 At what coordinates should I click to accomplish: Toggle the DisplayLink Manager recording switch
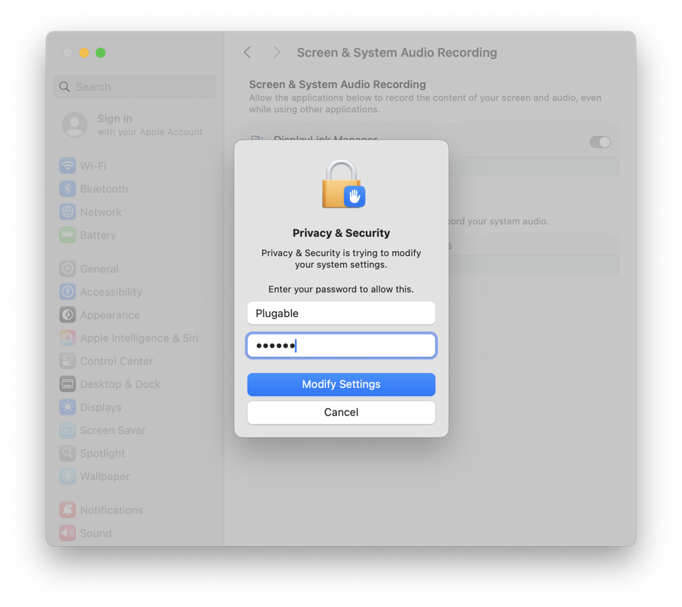point(599,142)
